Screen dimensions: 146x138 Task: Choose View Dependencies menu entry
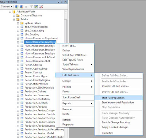coord(74,69)
